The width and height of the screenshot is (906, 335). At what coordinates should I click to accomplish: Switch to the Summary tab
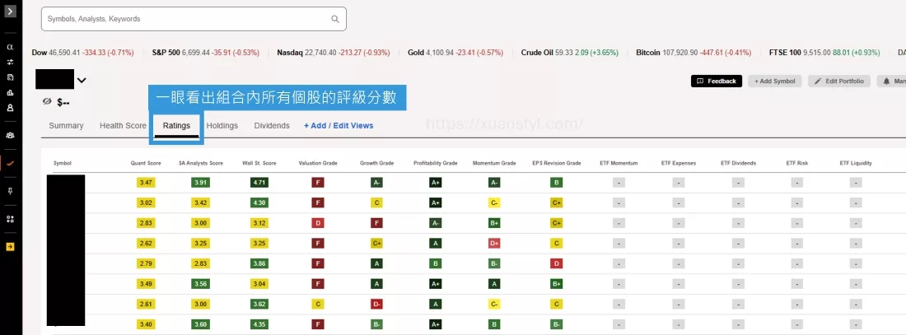66,126
